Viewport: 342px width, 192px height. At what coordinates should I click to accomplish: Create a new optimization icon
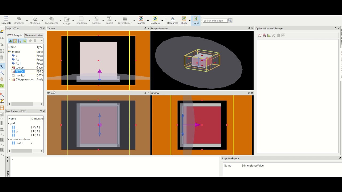coord(264,35)
